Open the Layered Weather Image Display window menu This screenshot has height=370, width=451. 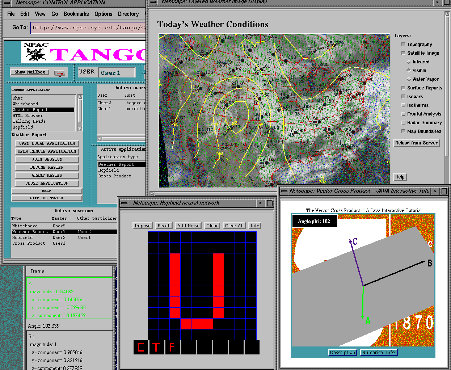point(153,2)
